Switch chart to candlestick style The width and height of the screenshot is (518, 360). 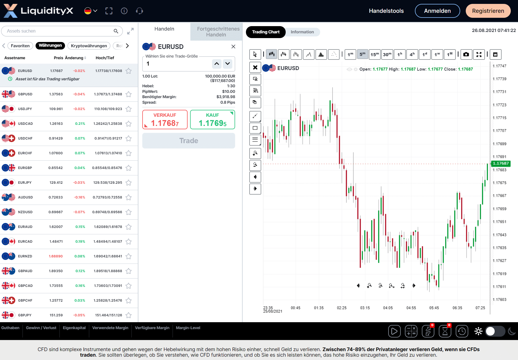[272, 54]
